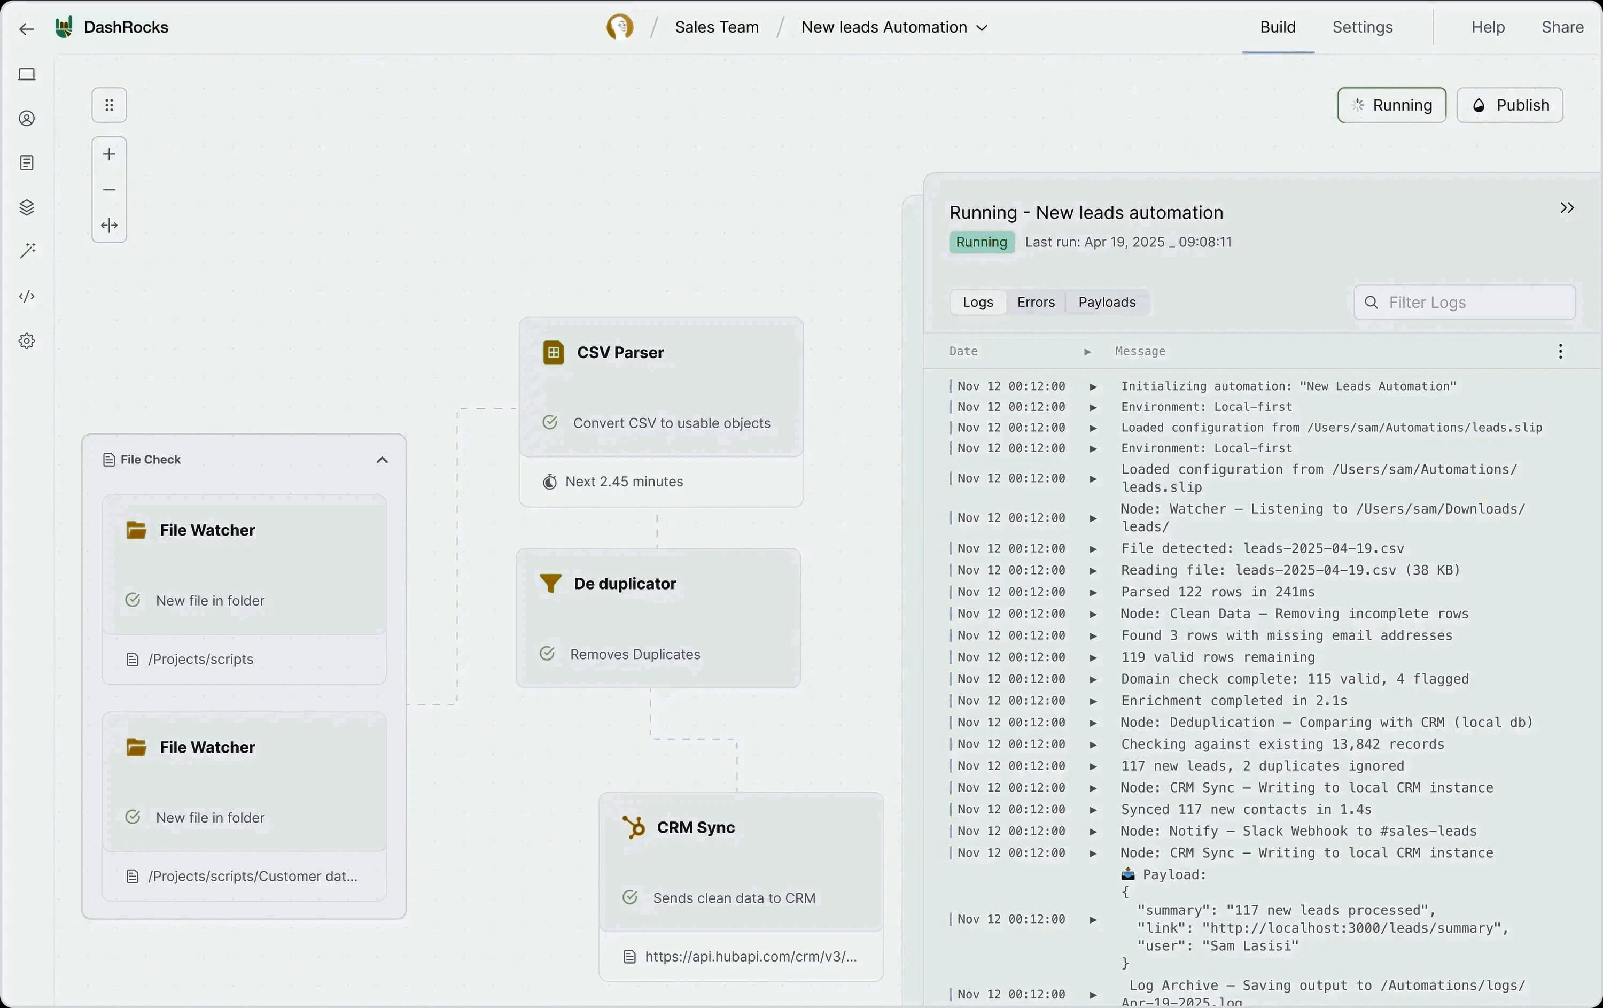
Task: Click the De duplicator funnel icon
Action: tap(550, 583)
